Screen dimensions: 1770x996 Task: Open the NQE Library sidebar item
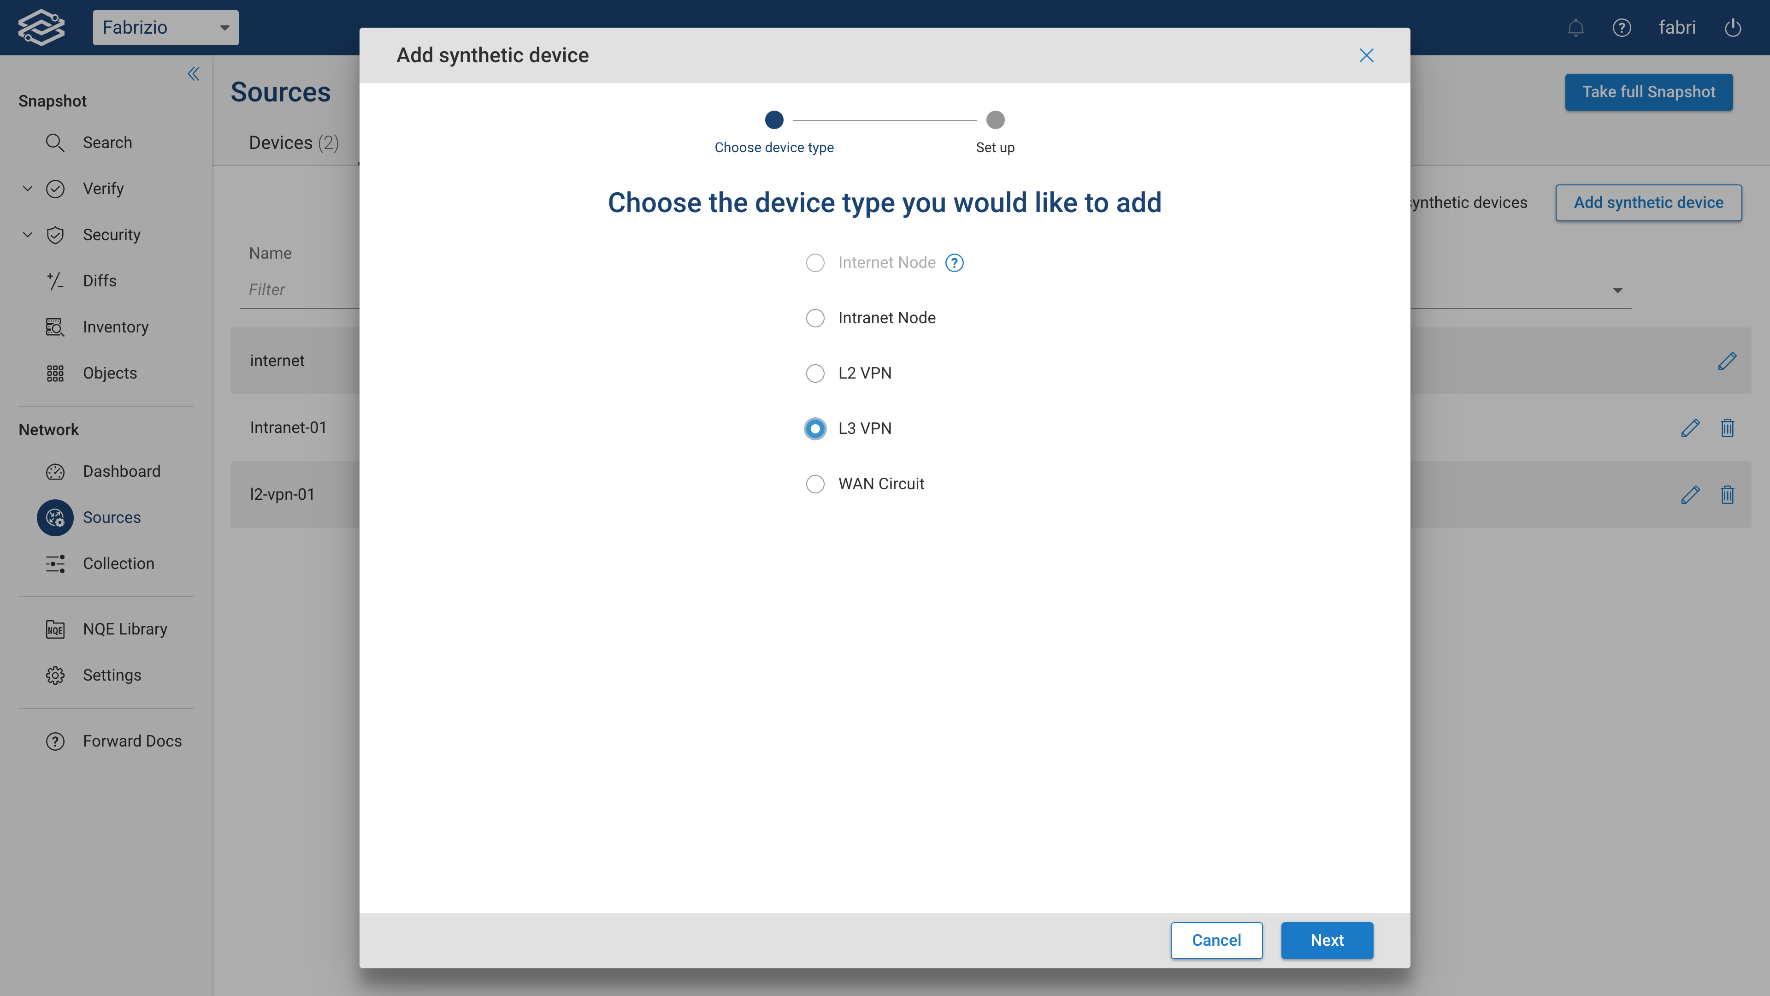click(x=124, y=629)
